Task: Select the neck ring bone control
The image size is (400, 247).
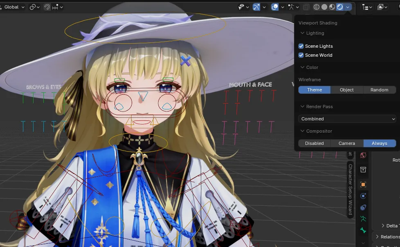Action: [138, 142]
